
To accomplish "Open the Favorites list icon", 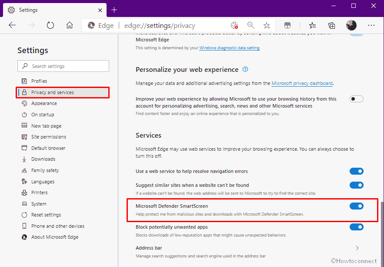I will [312, 25].
